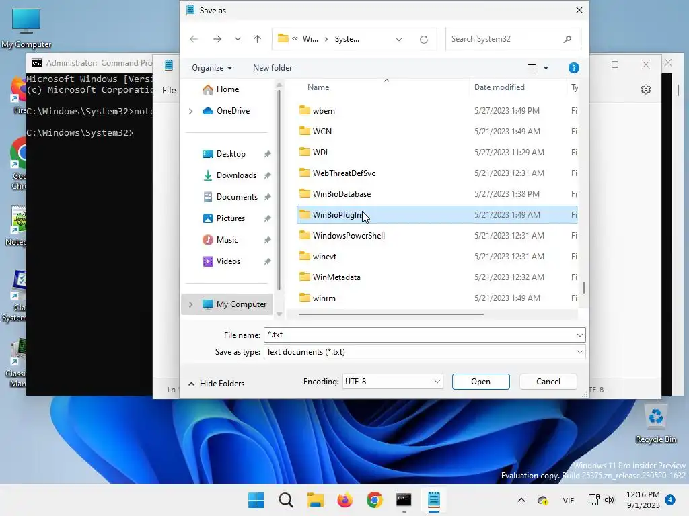Switch to Notepad taskbar icon
The width and height of the screenshot is (689, 516).
click(434, 500)
